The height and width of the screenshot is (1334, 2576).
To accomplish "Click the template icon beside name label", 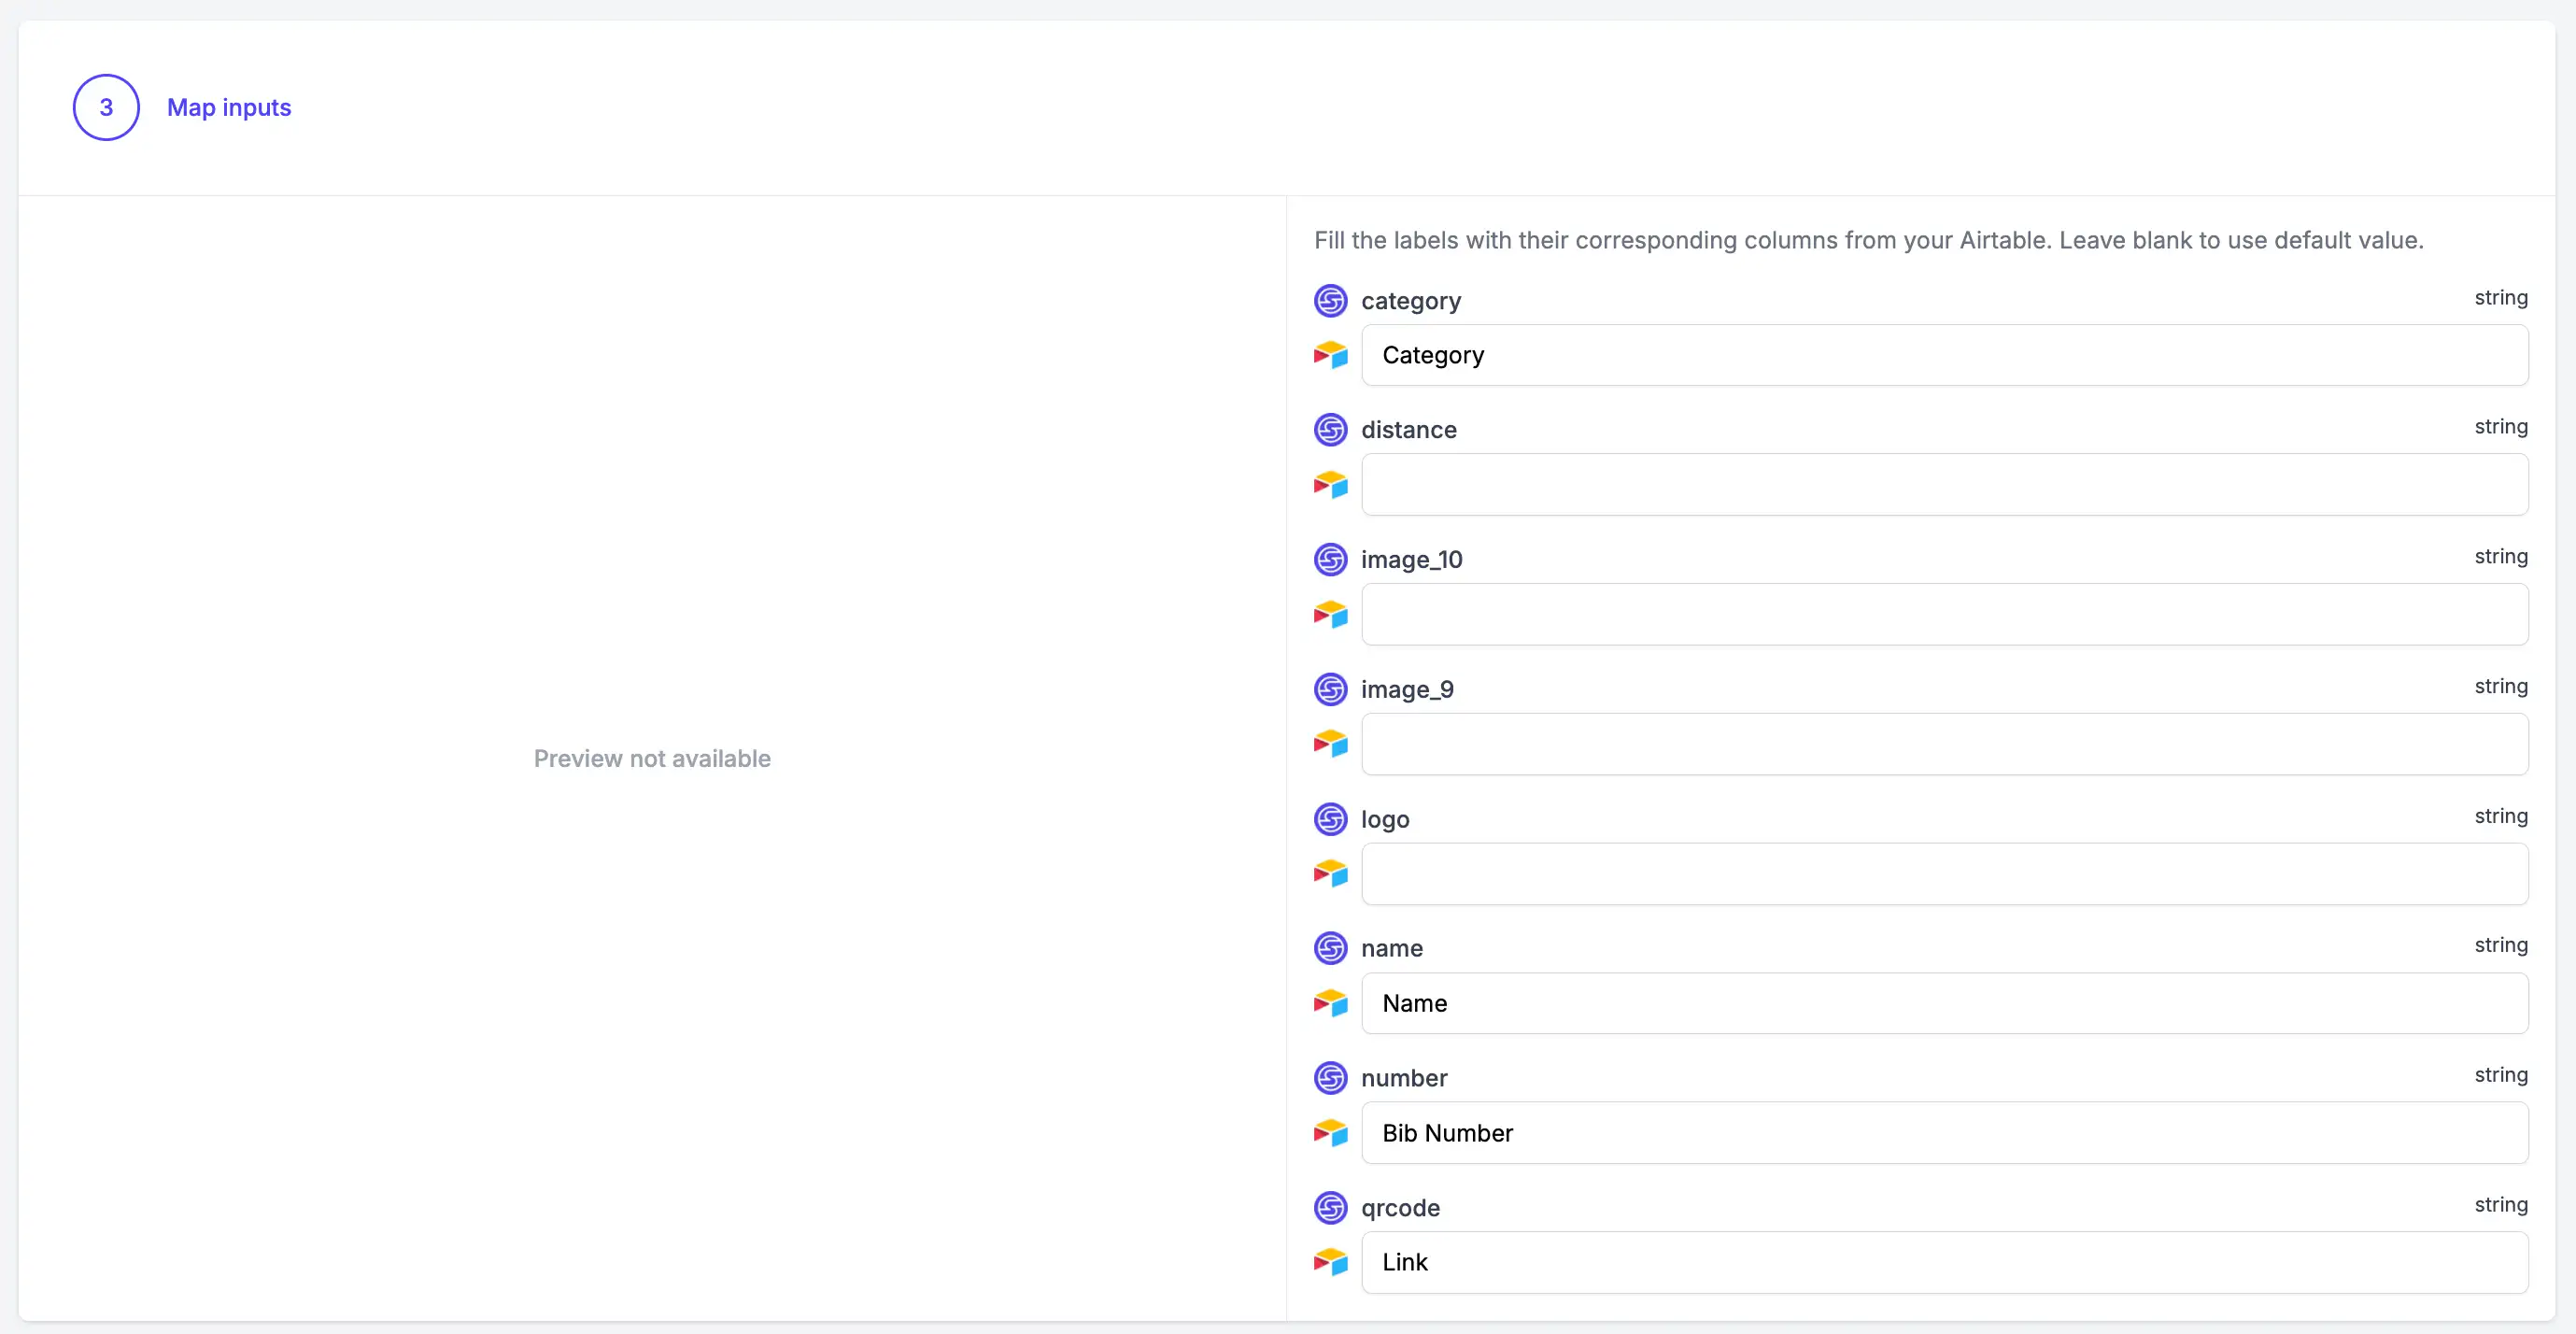I will click(1330, 948).
